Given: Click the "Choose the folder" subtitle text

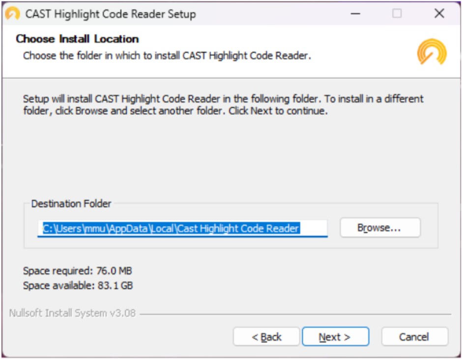Looking at the screenshot, I should (x=167, y=55).
